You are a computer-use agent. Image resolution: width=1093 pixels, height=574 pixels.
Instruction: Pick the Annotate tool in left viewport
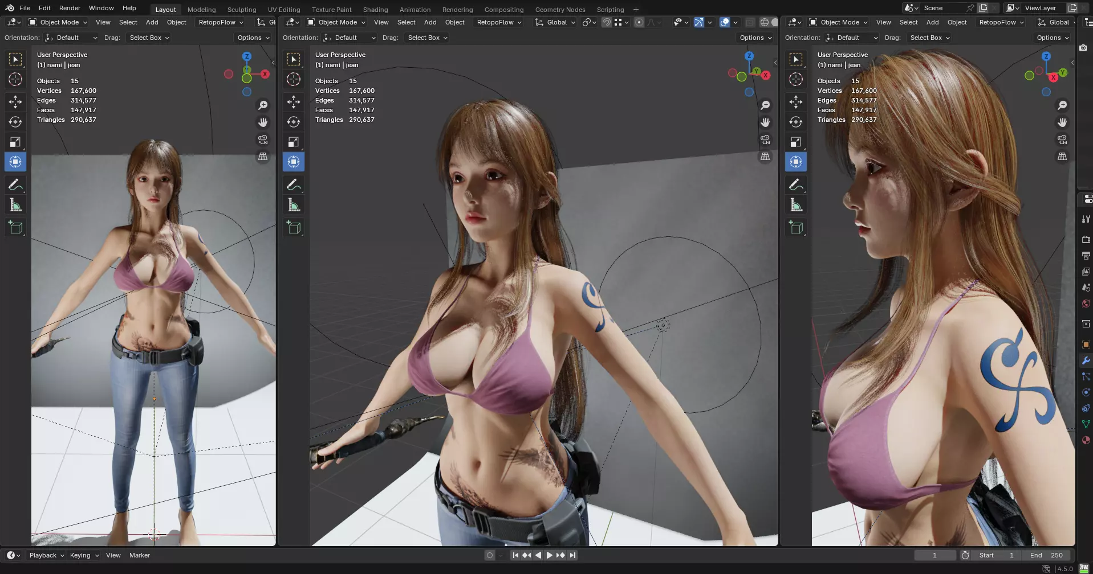tap(15, 185)
